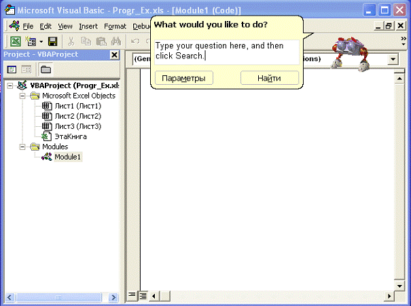Click the View Code icon in Project panel
The image size is (411, 306).
(x=12, y=69)
